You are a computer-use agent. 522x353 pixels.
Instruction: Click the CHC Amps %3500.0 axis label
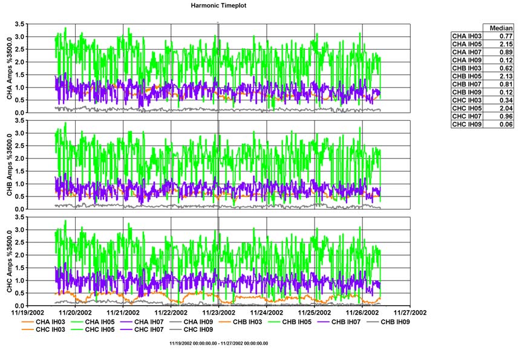pos(9,260)
